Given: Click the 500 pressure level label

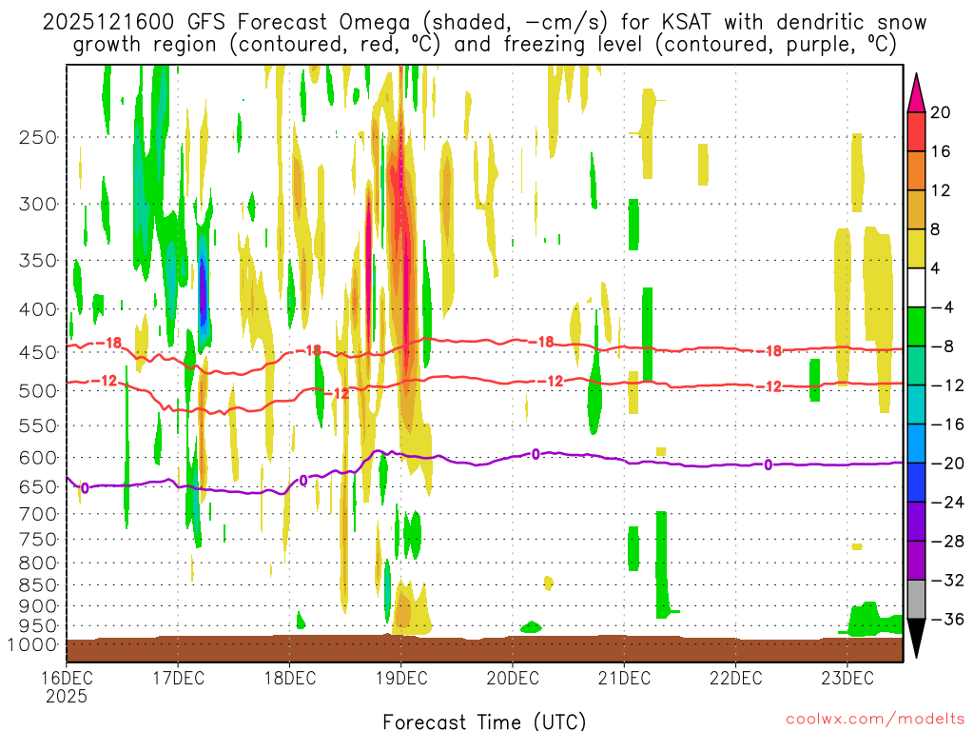Looking at the screenshot, I should [38, 391].
